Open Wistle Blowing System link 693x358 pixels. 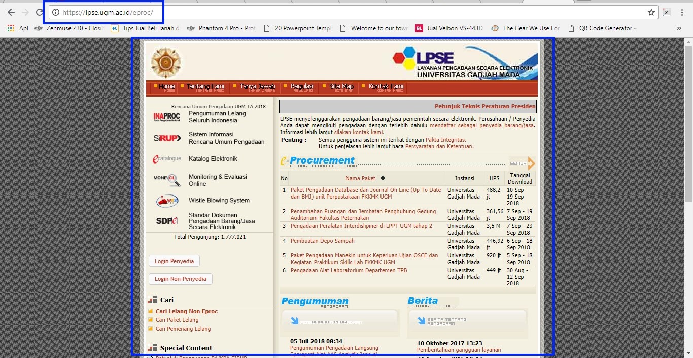tap(219, 201)
